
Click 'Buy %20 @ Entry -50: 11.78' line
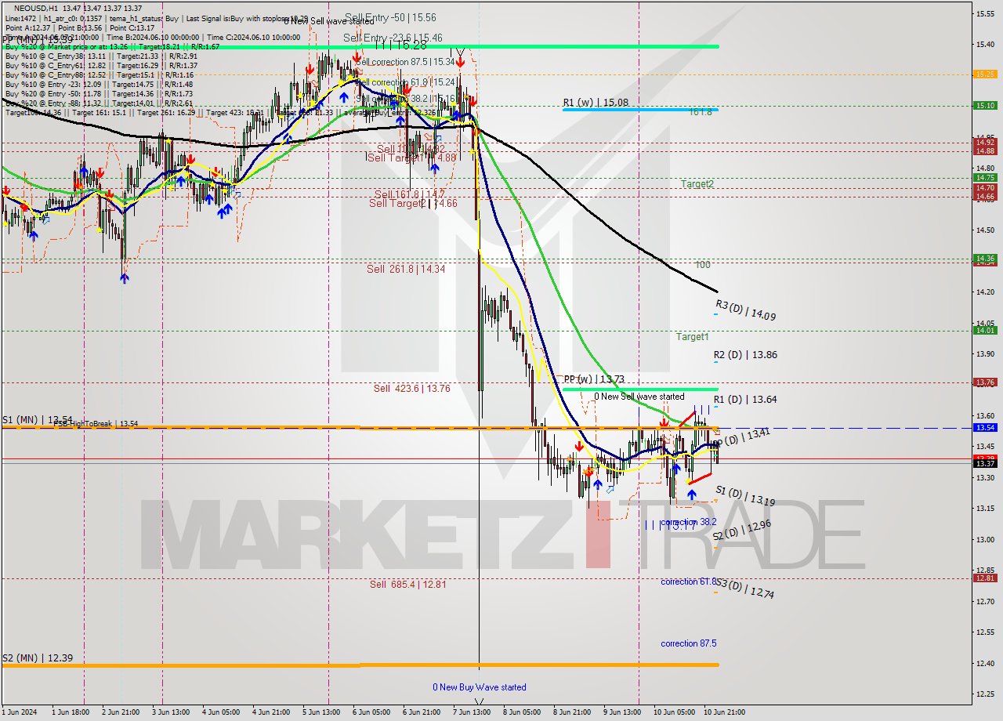point(99,94)
